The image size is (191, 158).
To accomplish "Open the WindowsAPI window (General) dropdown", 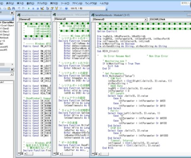I will pos(35,20).
